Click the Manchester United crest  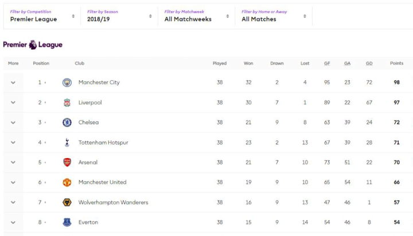click(67, 183)
